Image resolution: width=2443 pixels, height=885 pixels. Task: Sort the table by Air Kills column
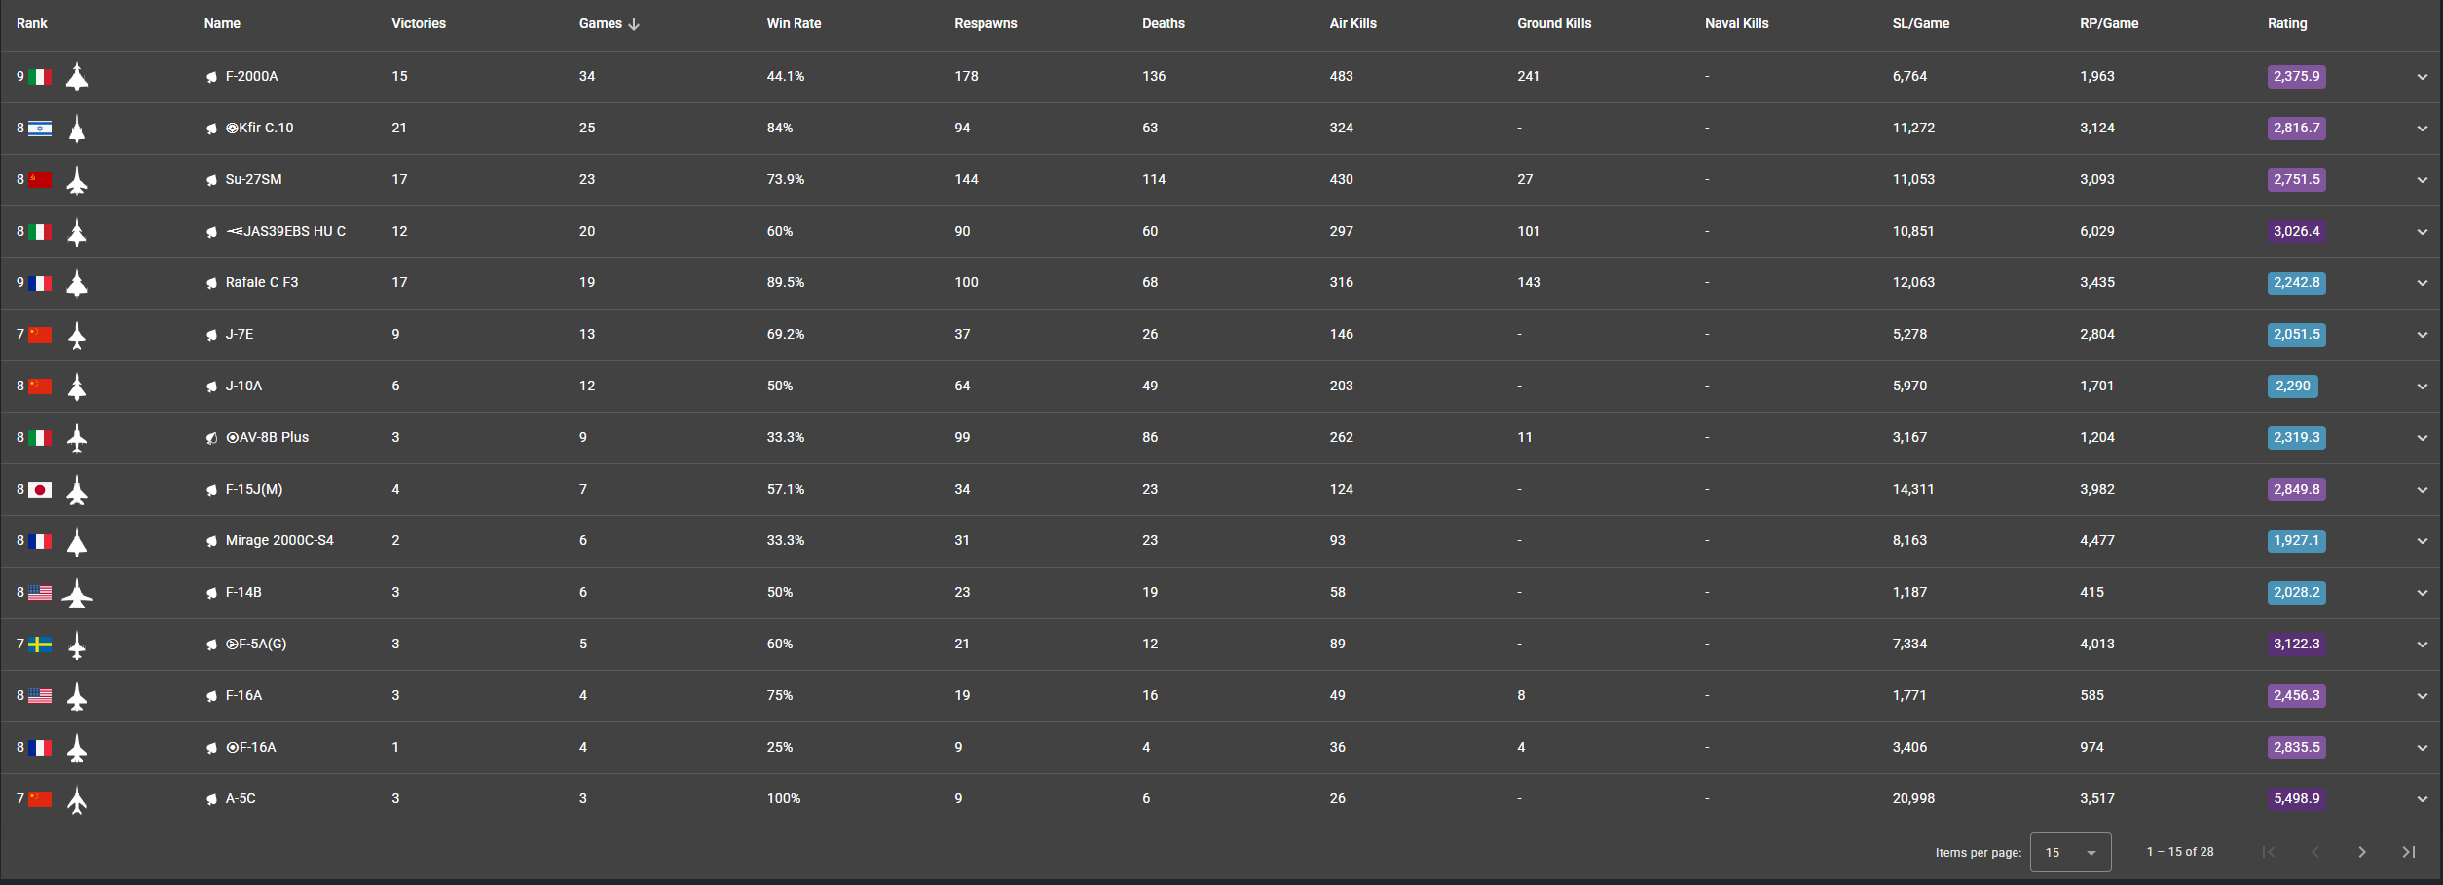point(1352,23)
